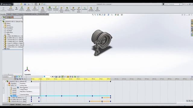Click Update Speedpak
This screenshot has width=193, height=108.
click(x=91, y=9)
